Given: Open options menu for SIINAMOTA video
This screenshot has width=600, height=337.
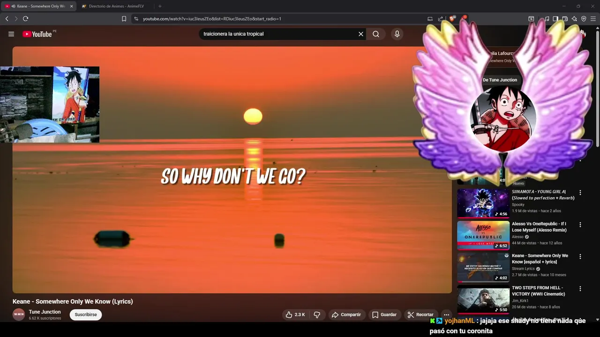Looking at the screenshot, I should point(580,192).
